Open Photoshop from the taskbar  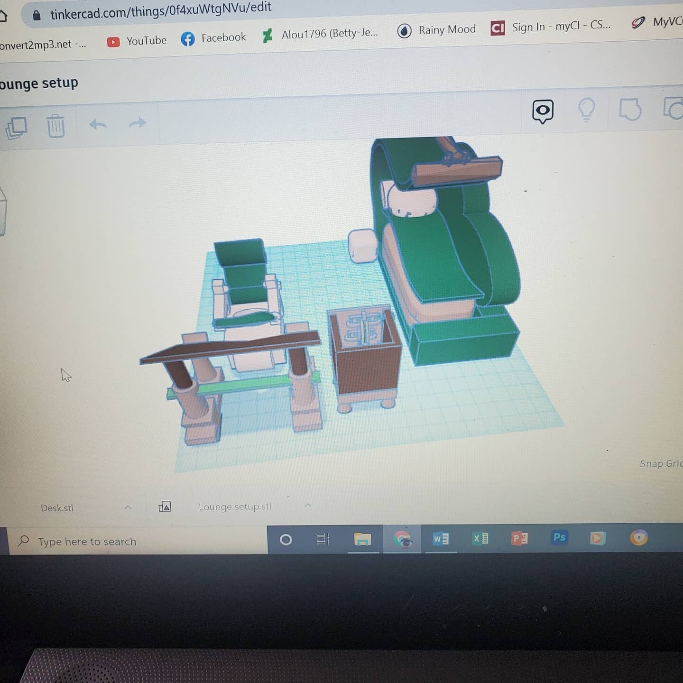point(559,537)
